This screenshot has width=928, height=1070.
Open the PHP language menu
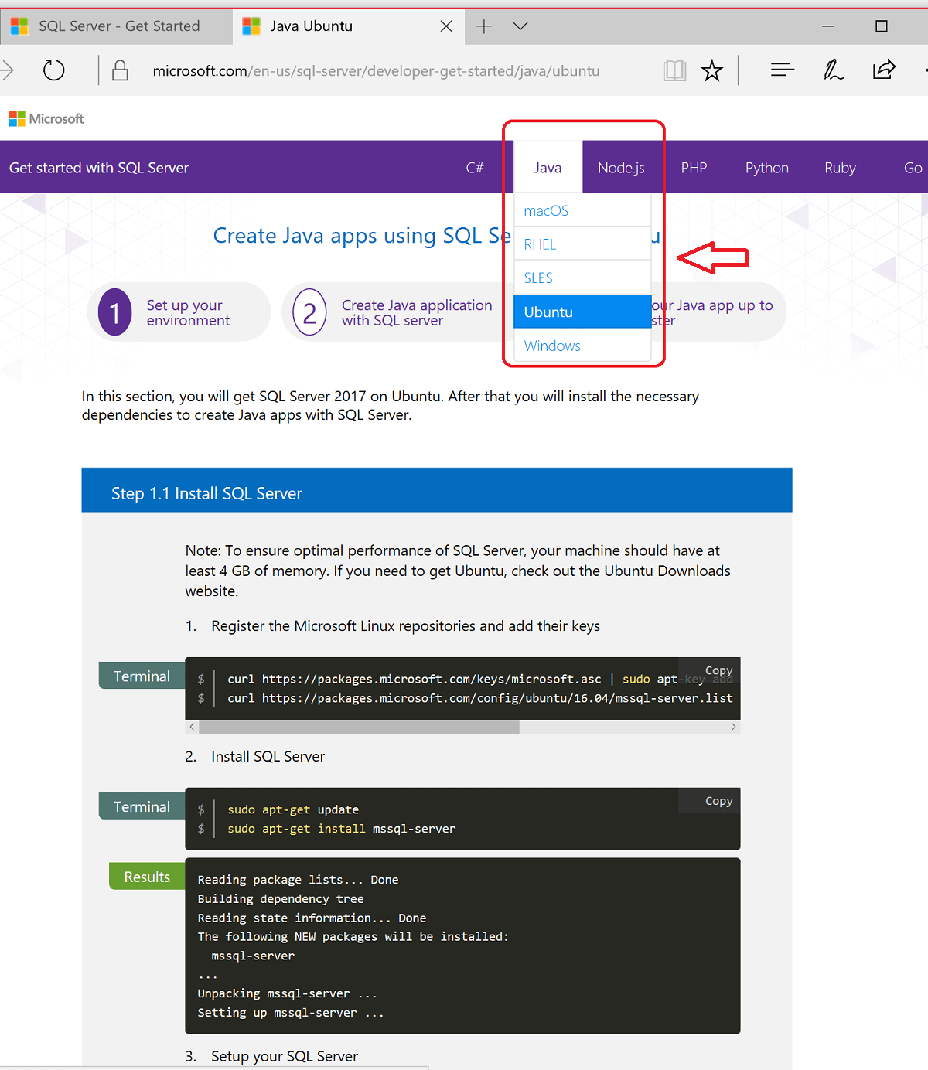pos(694,168)
